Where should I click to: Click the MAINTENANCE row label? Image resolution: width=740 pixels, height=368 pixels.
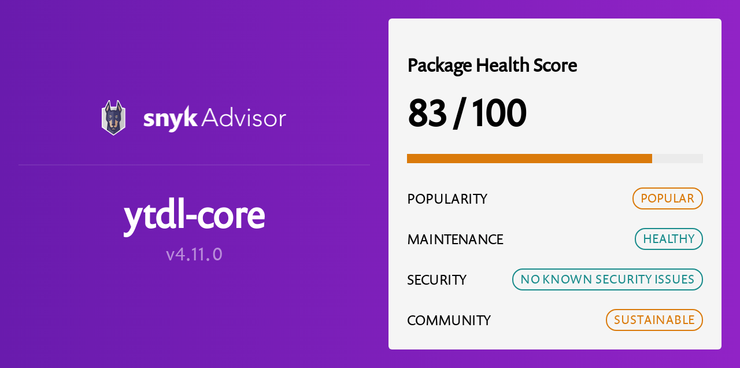[455, 240]
